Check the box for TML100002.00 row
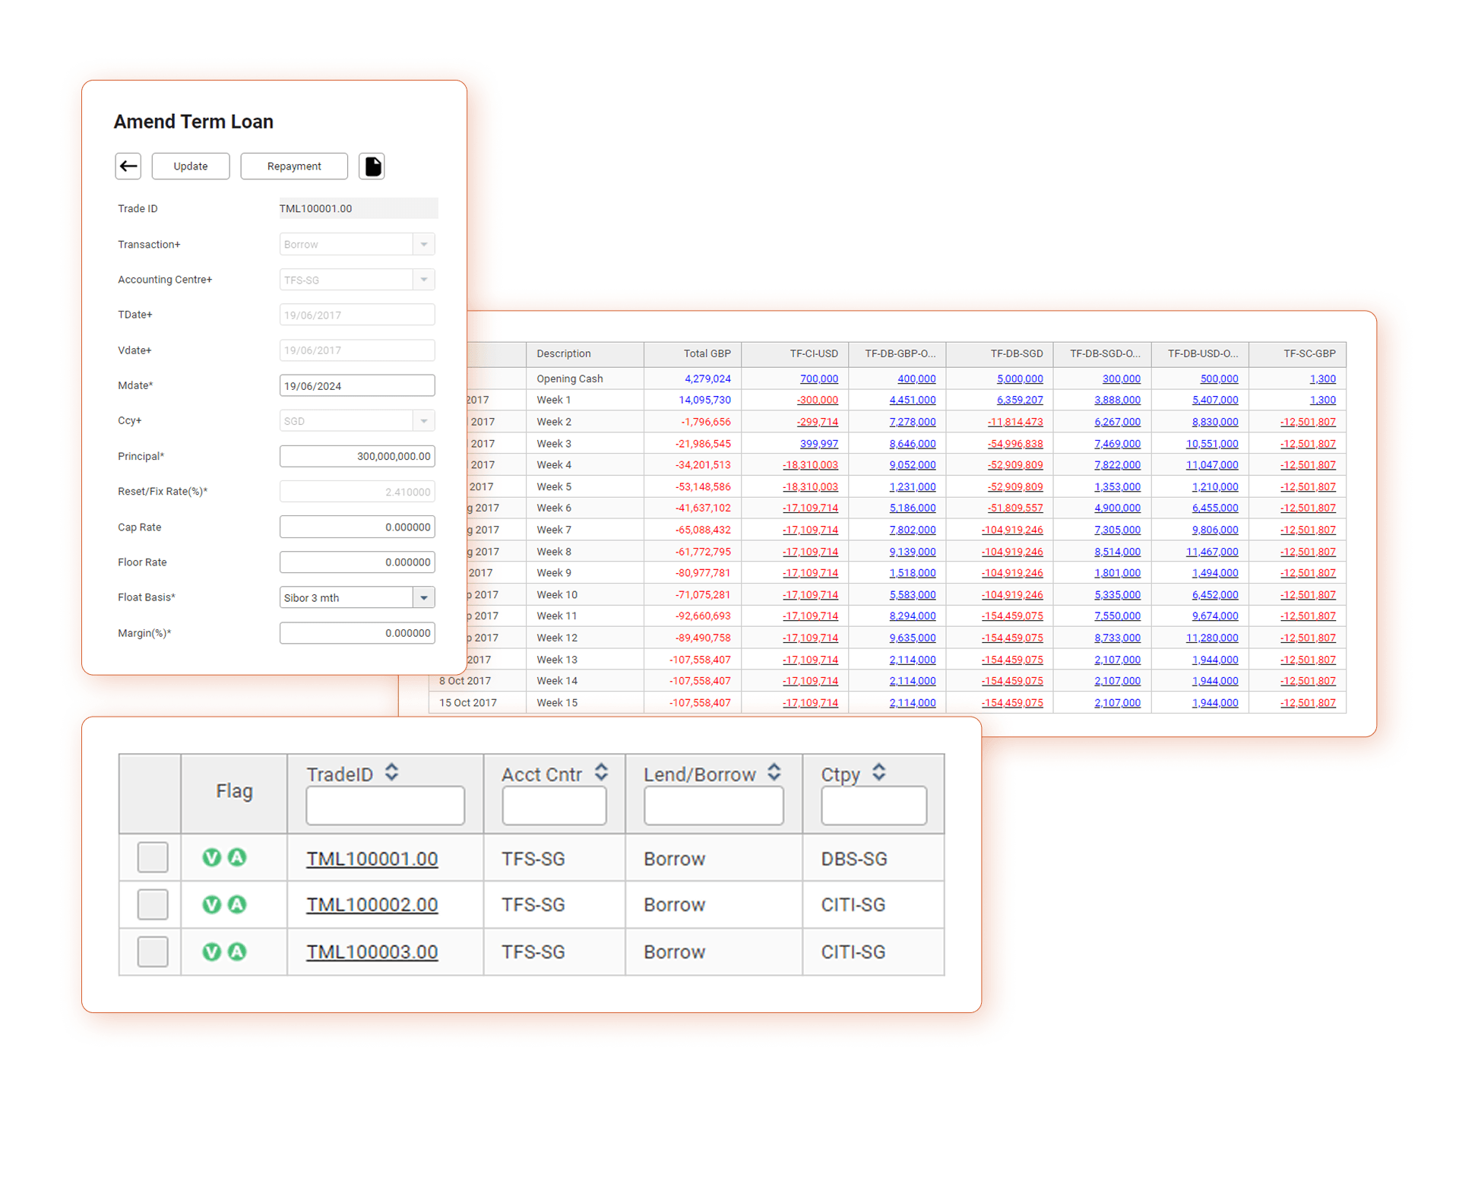The width and height of the screenshot is (1459, 1178). point(152,904)
